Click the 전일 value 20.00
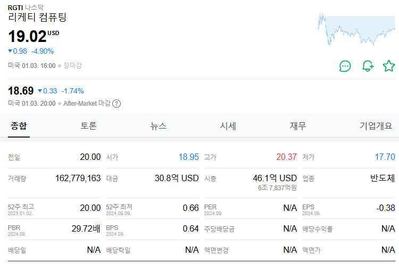This screenshot has height=264, width=399. click(x=90, y=157)
